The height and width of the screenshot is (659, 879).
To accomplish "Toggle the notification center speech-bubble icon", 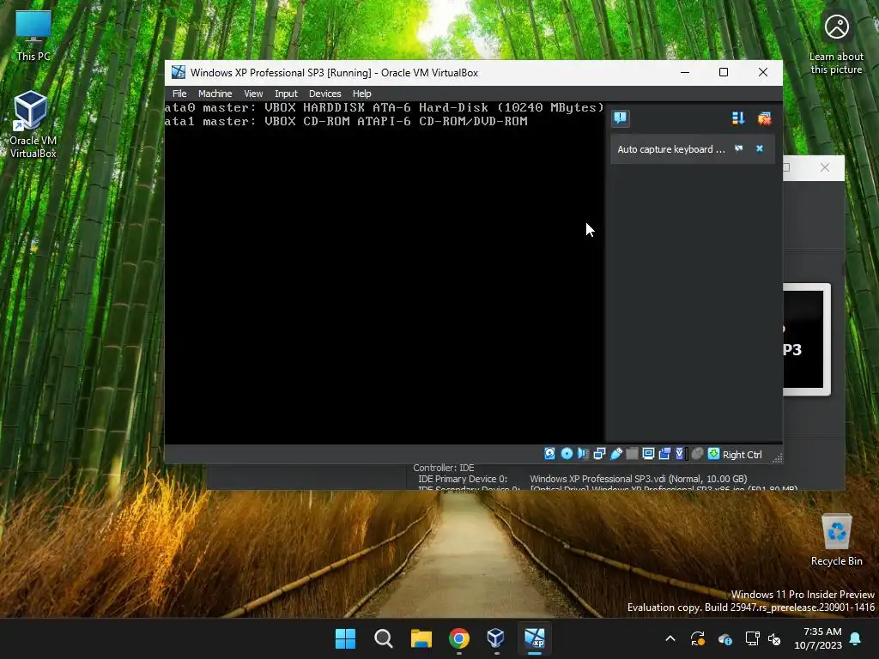I will coord(621,118).
